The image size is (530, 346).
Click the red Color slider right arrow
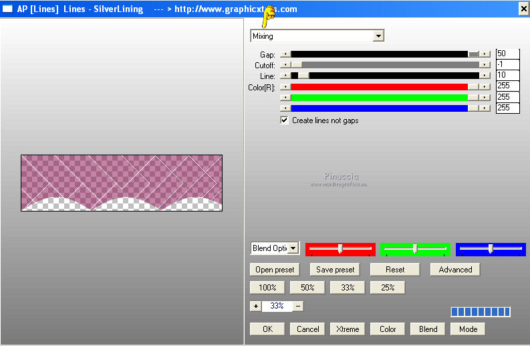click(485, 87)
